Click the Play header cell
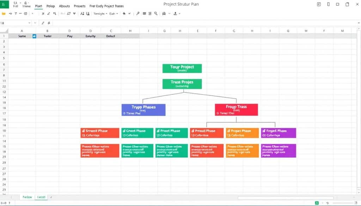This screenshot has height=206, width=361. click(69, 36)
